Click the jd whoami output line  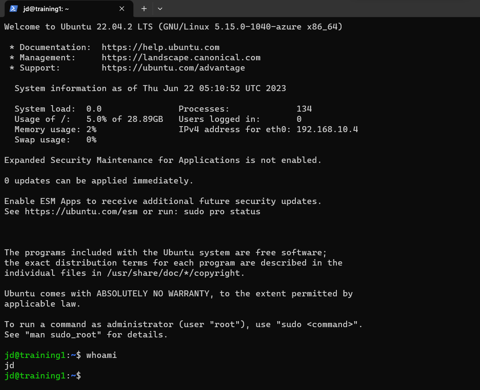point(9,365)
